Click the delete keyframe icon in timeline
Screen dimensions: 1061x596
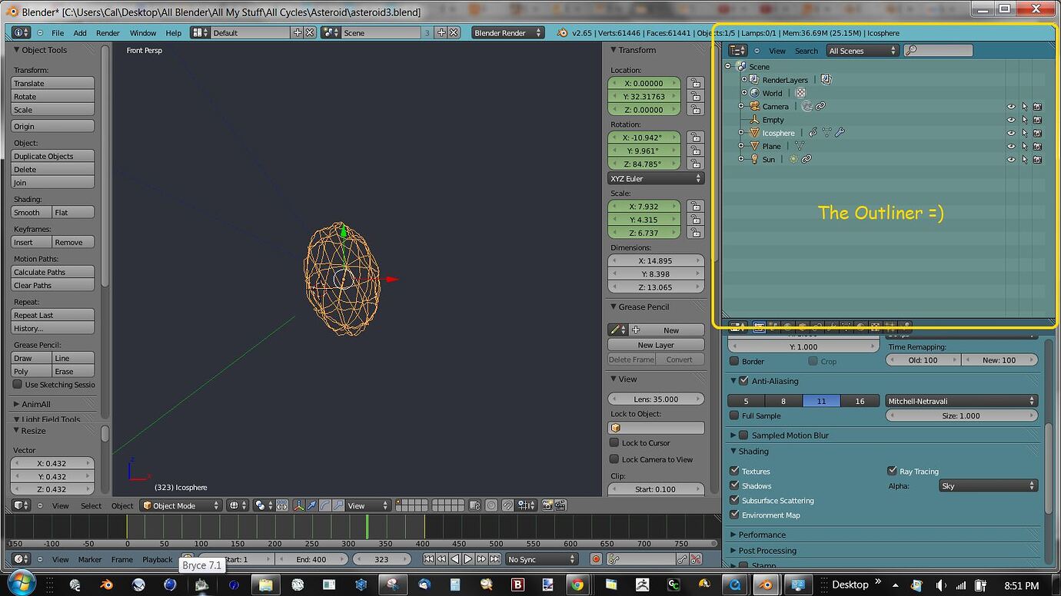tap(696, 559)
